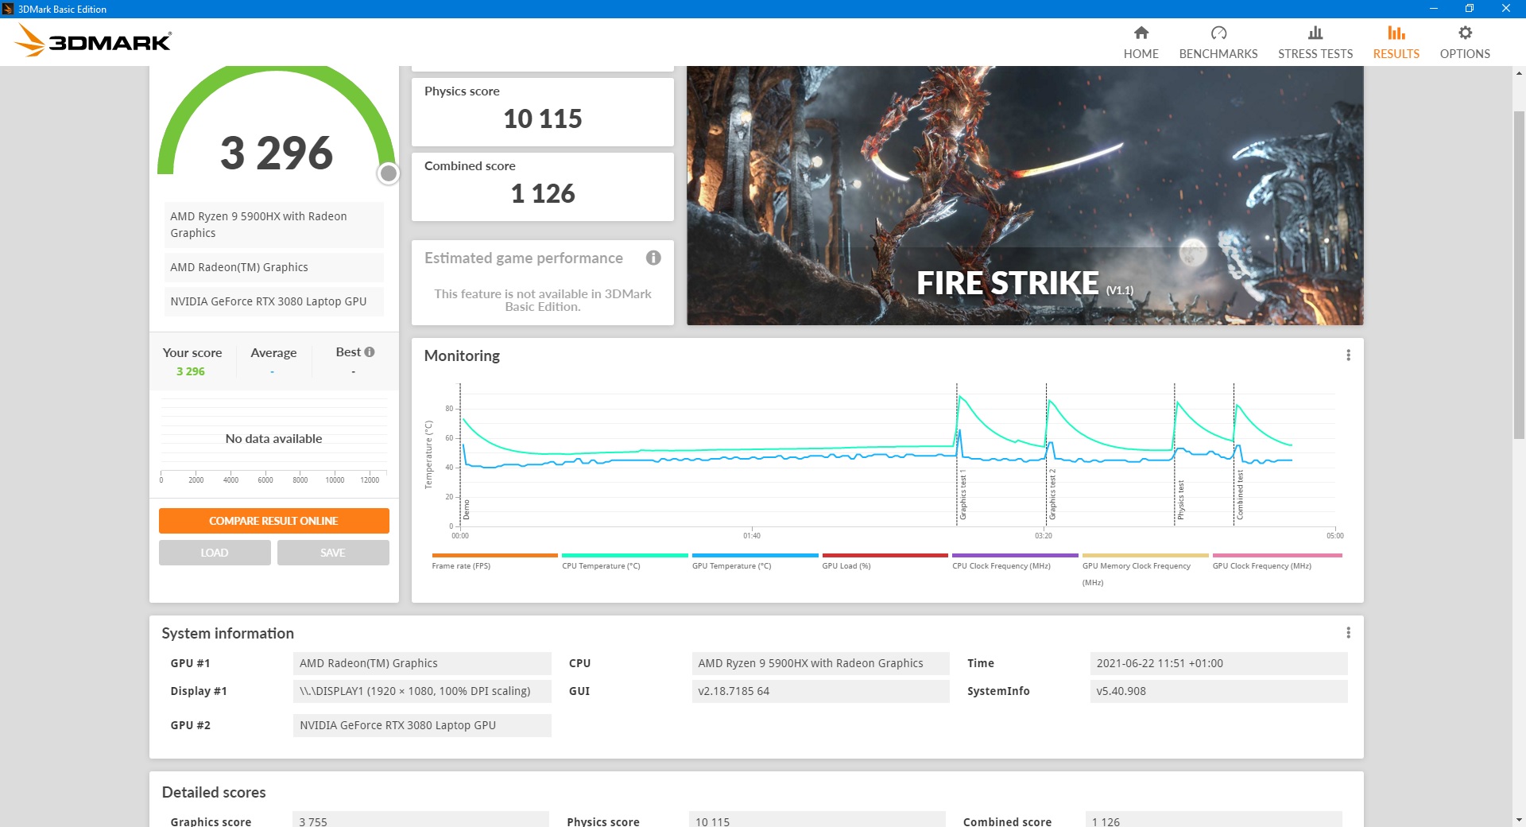Click the GUI version v2.18.7185 64
This screenshot has height=827, width=1526.
(820, 691)
